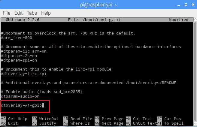Image resolution: width=197 pixels, height=127 pixels.
Task: Click the line '#dtparam=i2s=on'
Action: point(19,56)
